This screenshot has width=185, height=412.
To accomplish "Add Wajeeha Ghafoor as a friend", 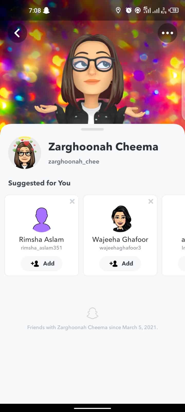I will (x=120, y=263).
